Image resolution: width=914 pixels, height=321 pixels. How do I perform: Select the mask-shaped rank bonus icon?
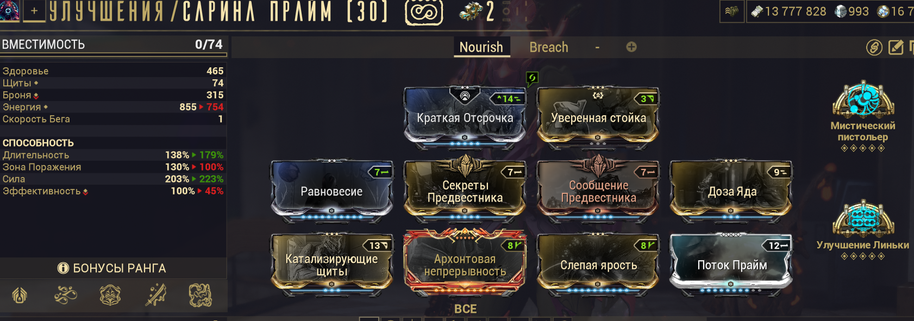point(110,295)
